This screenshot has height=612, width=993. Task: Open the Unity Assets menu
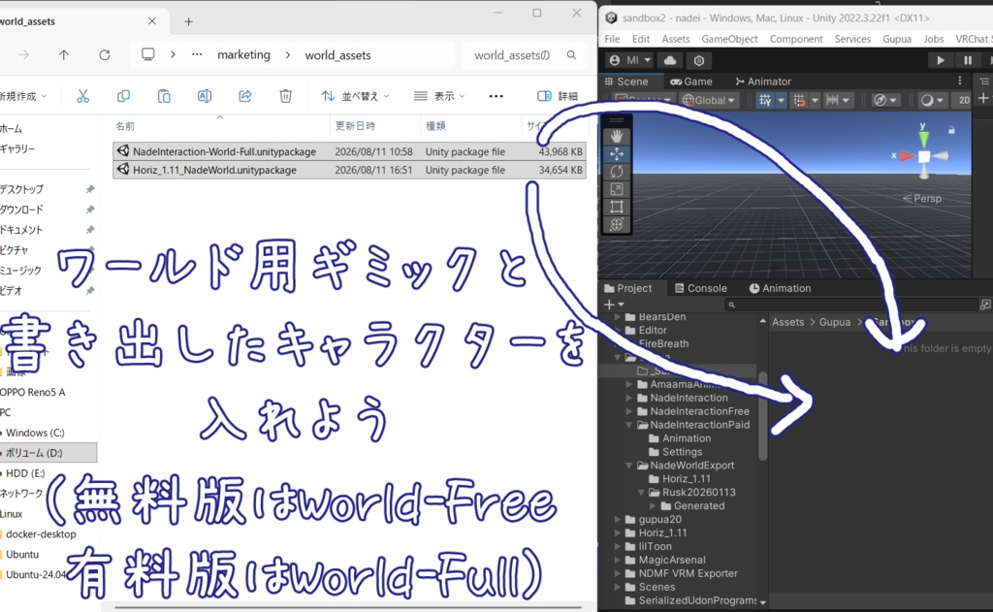pyautogui.click(x=676, y=39)
